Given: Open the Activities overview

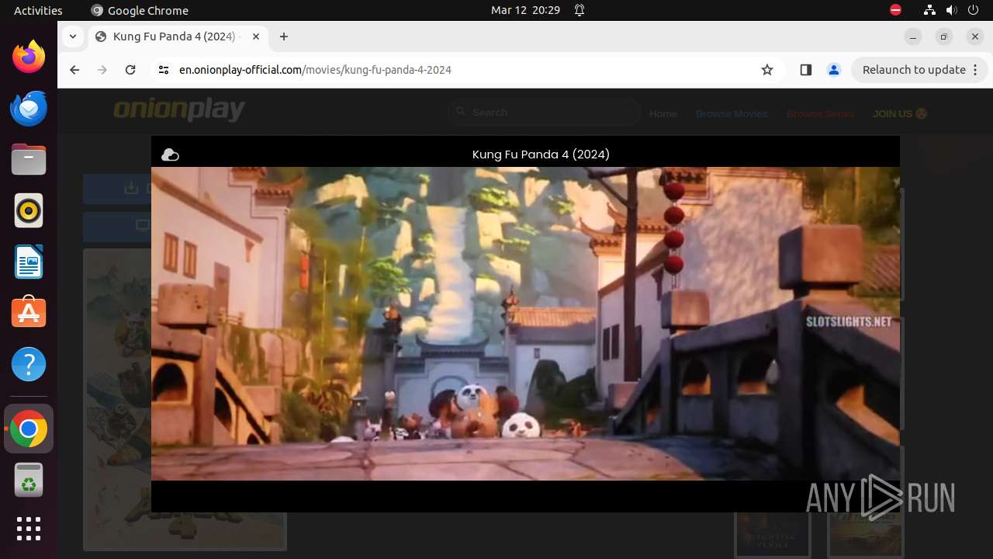Looking at the screenshot, I should (x=38, y=10).
